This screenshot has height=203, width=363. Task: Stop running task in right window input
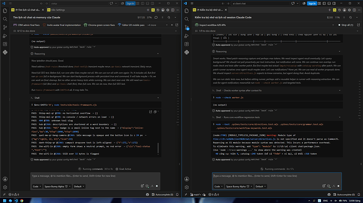click(x=338, y=186)
